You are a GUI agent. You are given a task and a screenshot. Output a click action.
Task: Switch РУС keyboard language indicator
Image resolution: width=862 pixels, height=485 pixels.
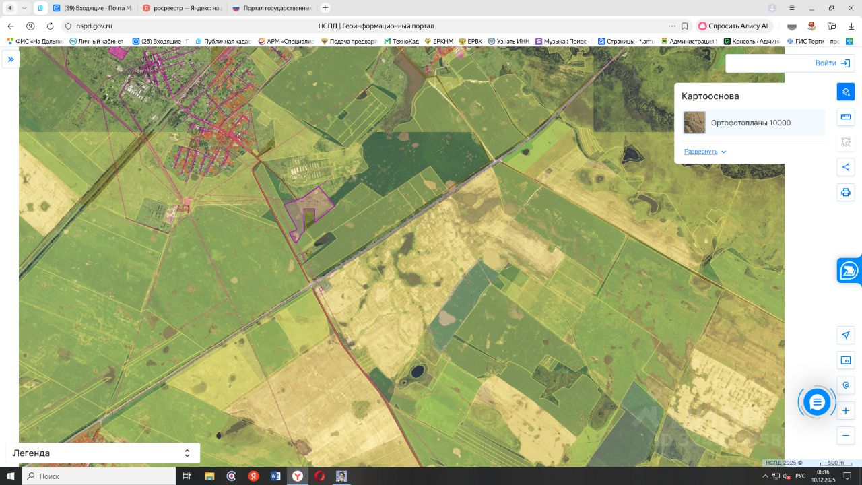tap(800, 476)
